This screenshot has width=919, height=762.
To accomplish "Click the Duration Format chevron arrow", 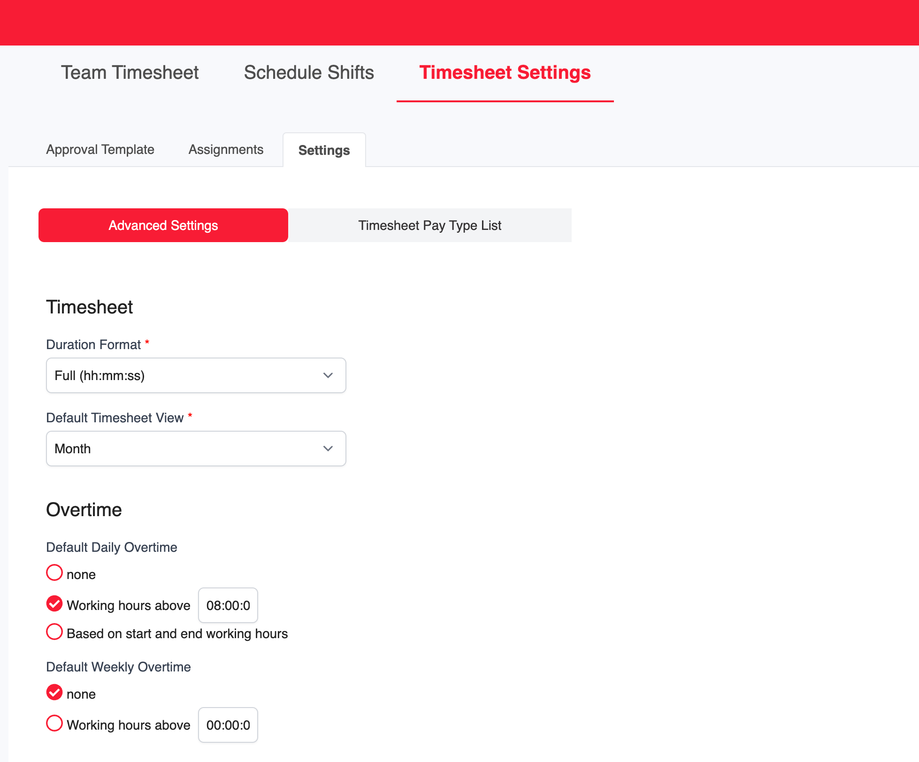I will [328, 375].
